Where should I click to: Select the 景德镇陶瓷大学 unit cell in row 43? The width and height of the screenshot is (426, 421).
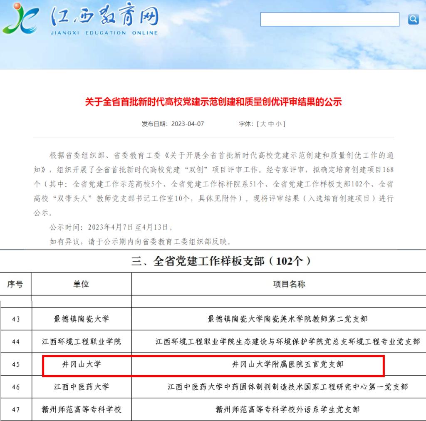tap(81, 319)
